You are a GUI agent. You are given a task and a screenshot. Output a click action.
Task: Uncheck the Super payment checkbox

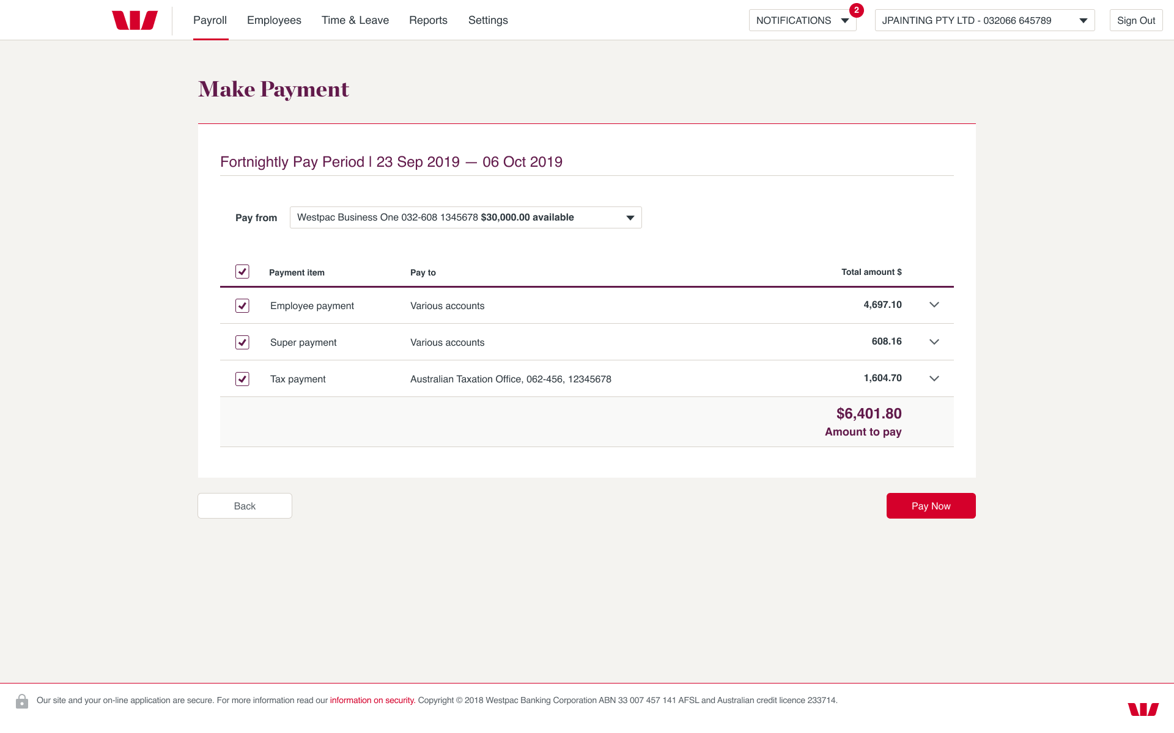coord(242,342)
